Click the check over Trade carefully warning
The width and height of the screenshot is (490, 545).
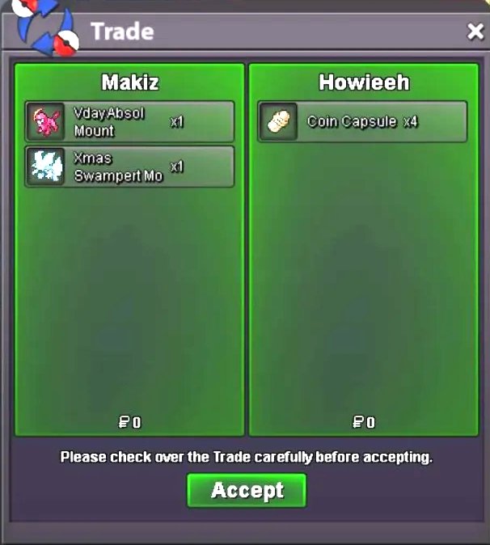click(x=247, y=457)
